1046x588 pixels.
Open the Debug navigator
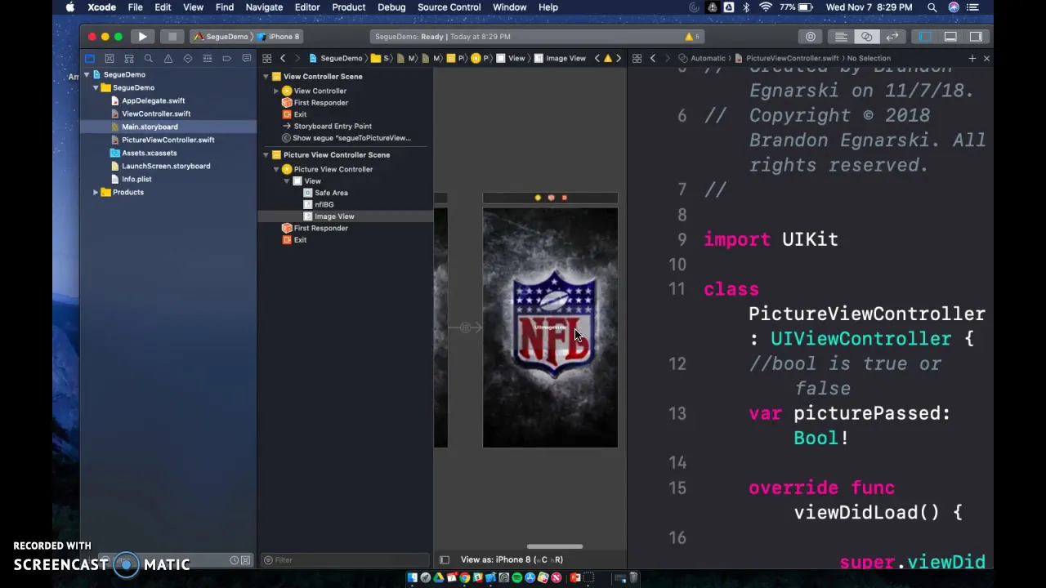click(208, 59)
